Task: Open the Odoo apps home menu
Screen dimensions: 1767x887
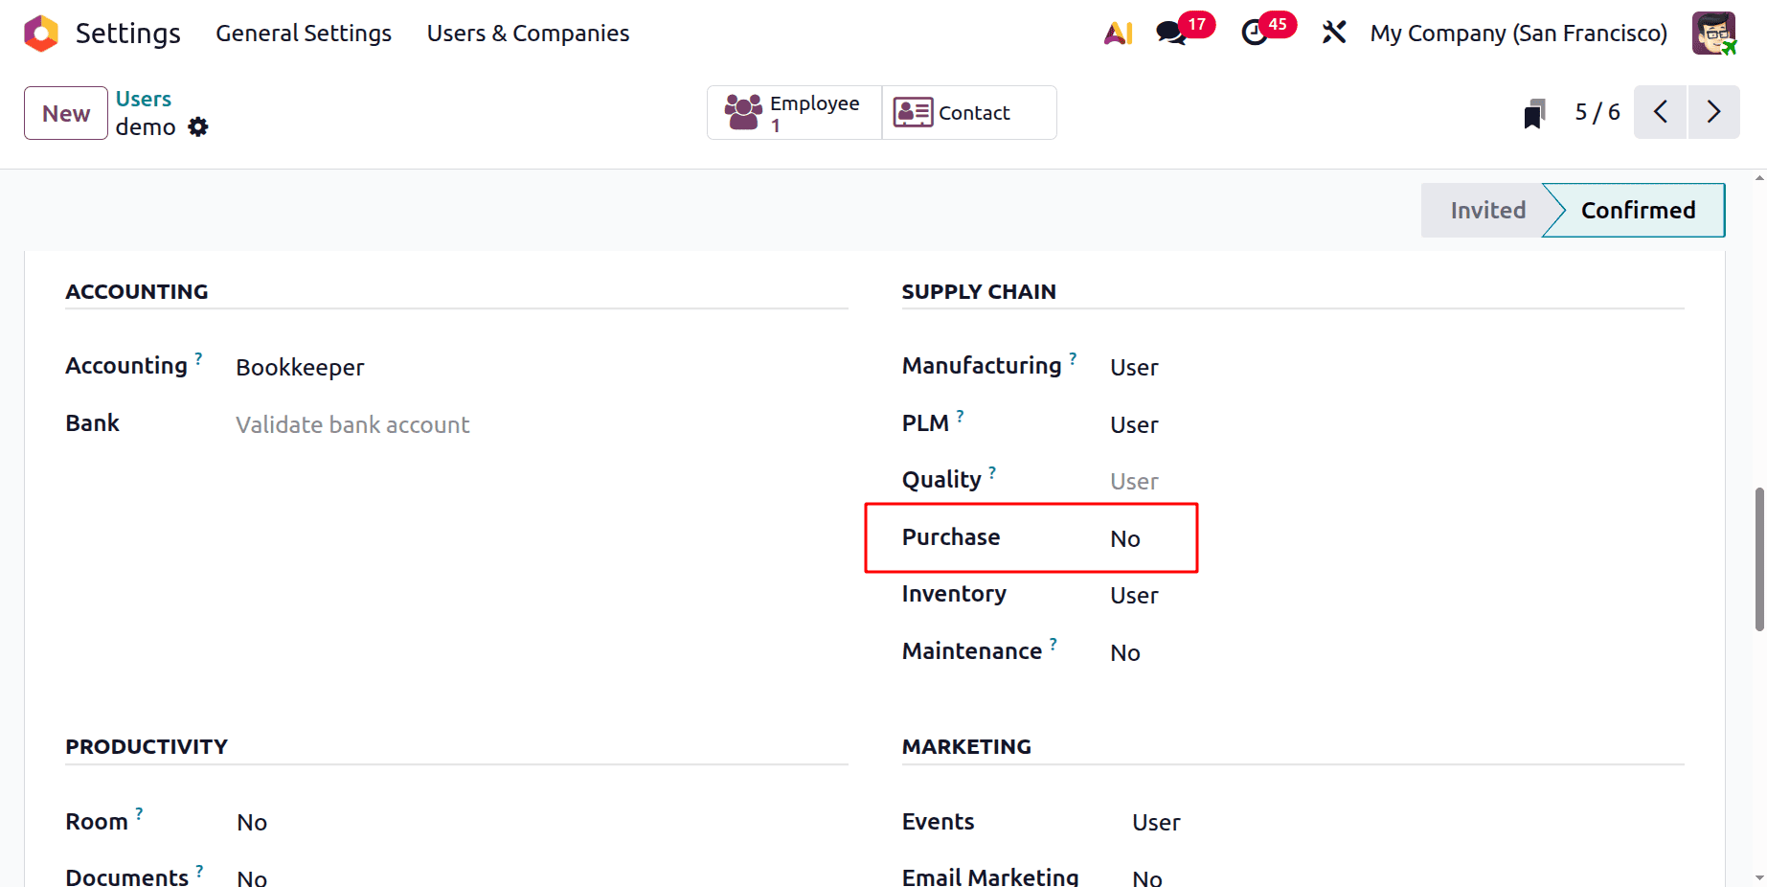Action: (39, 33)
